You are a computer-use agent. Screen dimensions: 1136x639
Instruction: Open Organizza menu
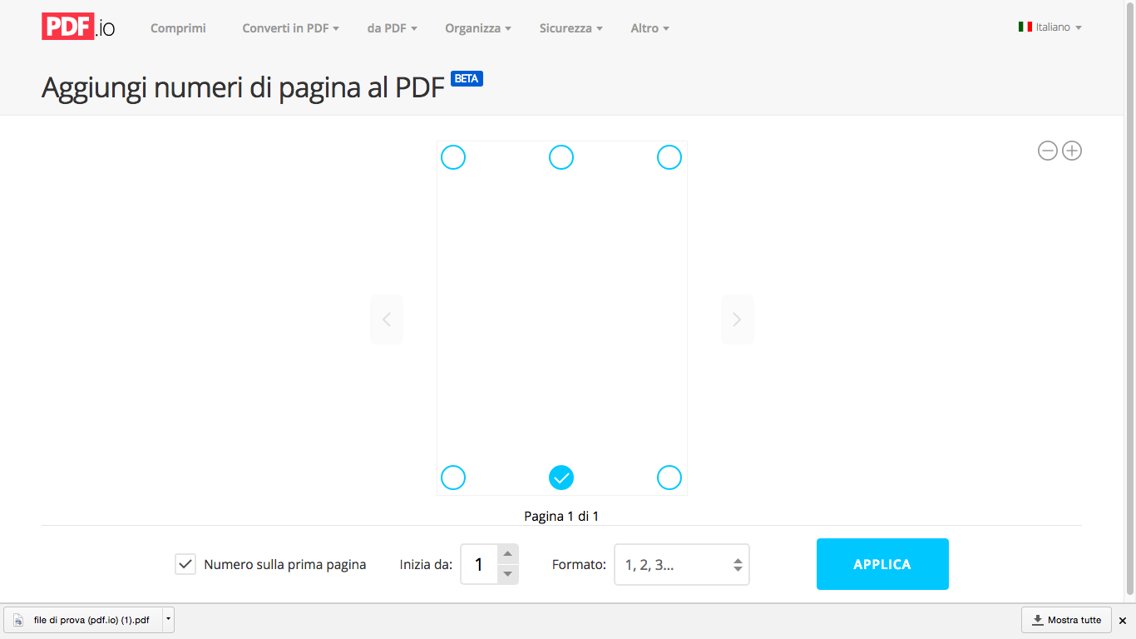[x=478, y=28]
